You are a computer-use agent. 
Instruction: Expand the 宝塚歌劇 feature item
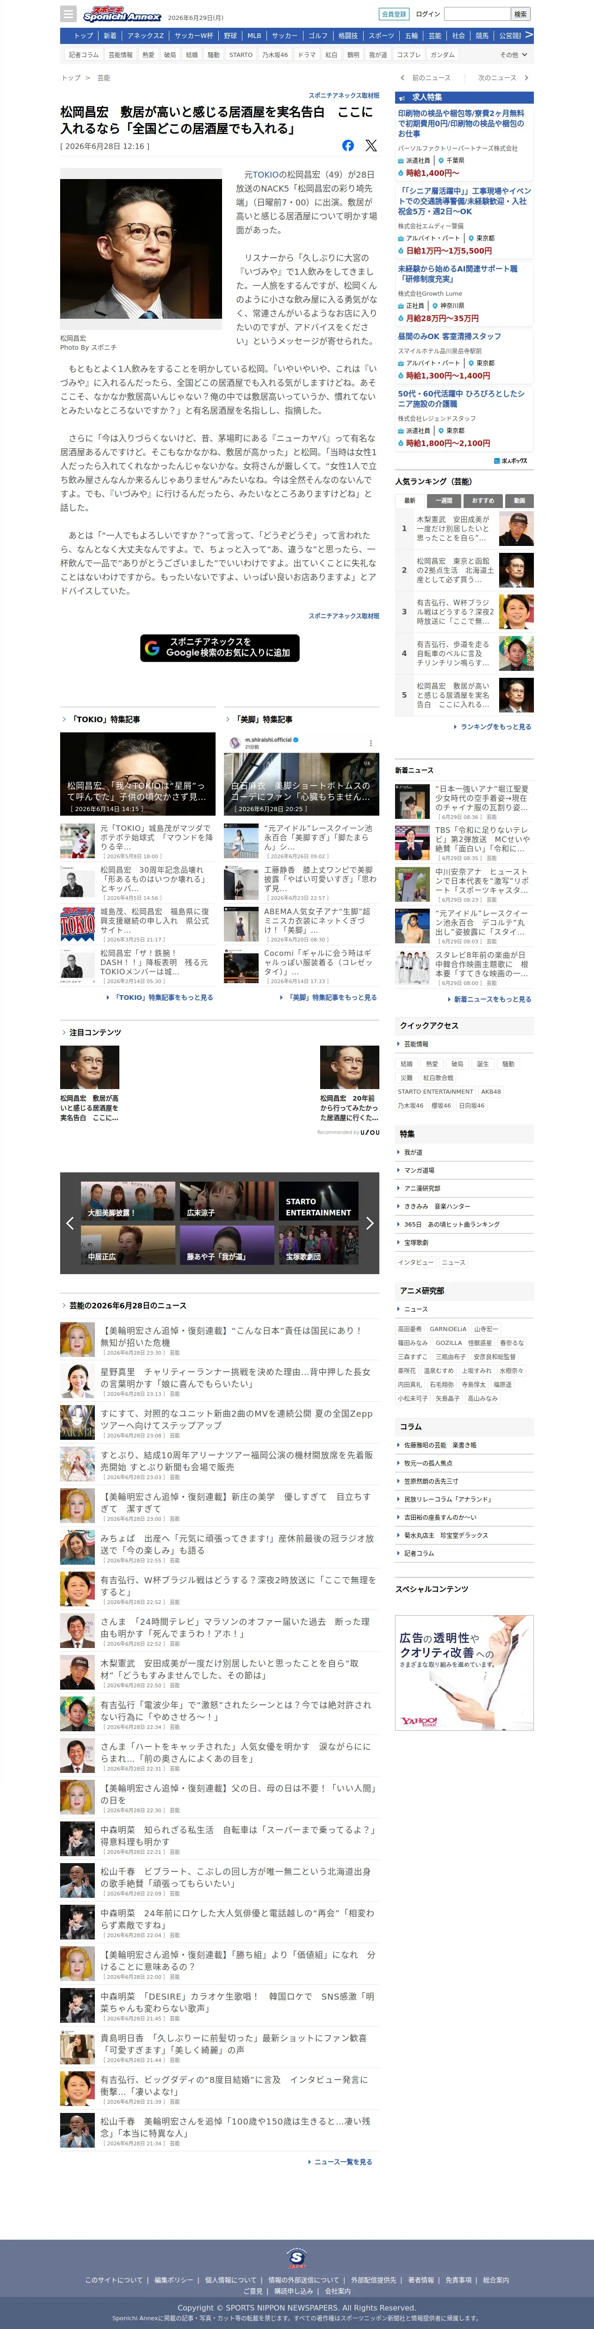click(x=464, y=1242)
